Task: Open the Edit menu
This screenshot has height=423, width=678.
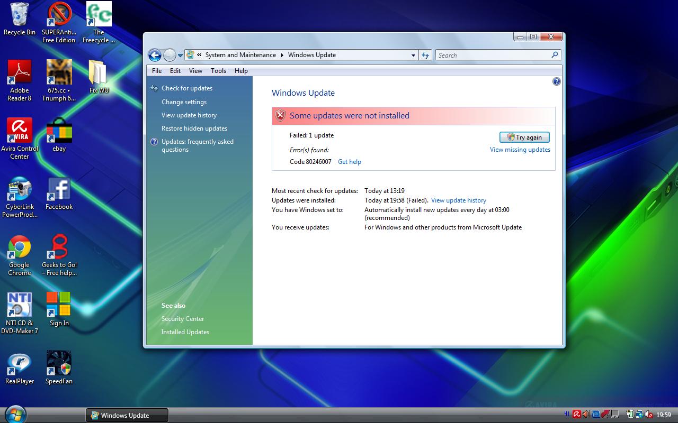Action: click(175, 71)
